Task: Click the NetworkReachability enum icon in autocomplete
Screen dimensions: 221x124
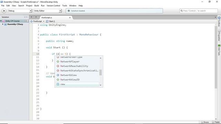Action: [x=58, y=66]
